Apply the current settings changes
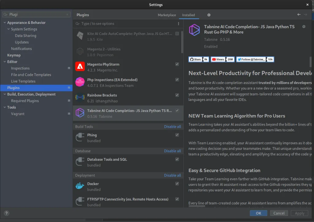Image resolution: width=314 pixels, height=222 pixels. tap(299, 213)
